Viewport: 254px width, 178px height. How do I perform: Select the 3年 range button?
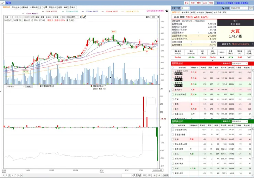(x=159, y=175)
